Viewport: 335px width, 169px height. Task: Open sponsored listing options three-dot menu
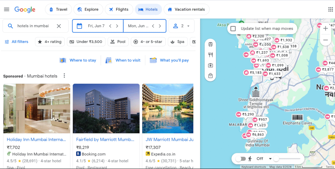point(64,76)
